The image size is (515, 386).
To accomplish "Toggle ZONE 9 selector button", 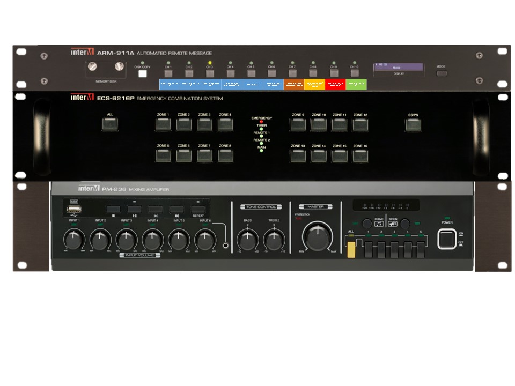I will click(298, 125).
